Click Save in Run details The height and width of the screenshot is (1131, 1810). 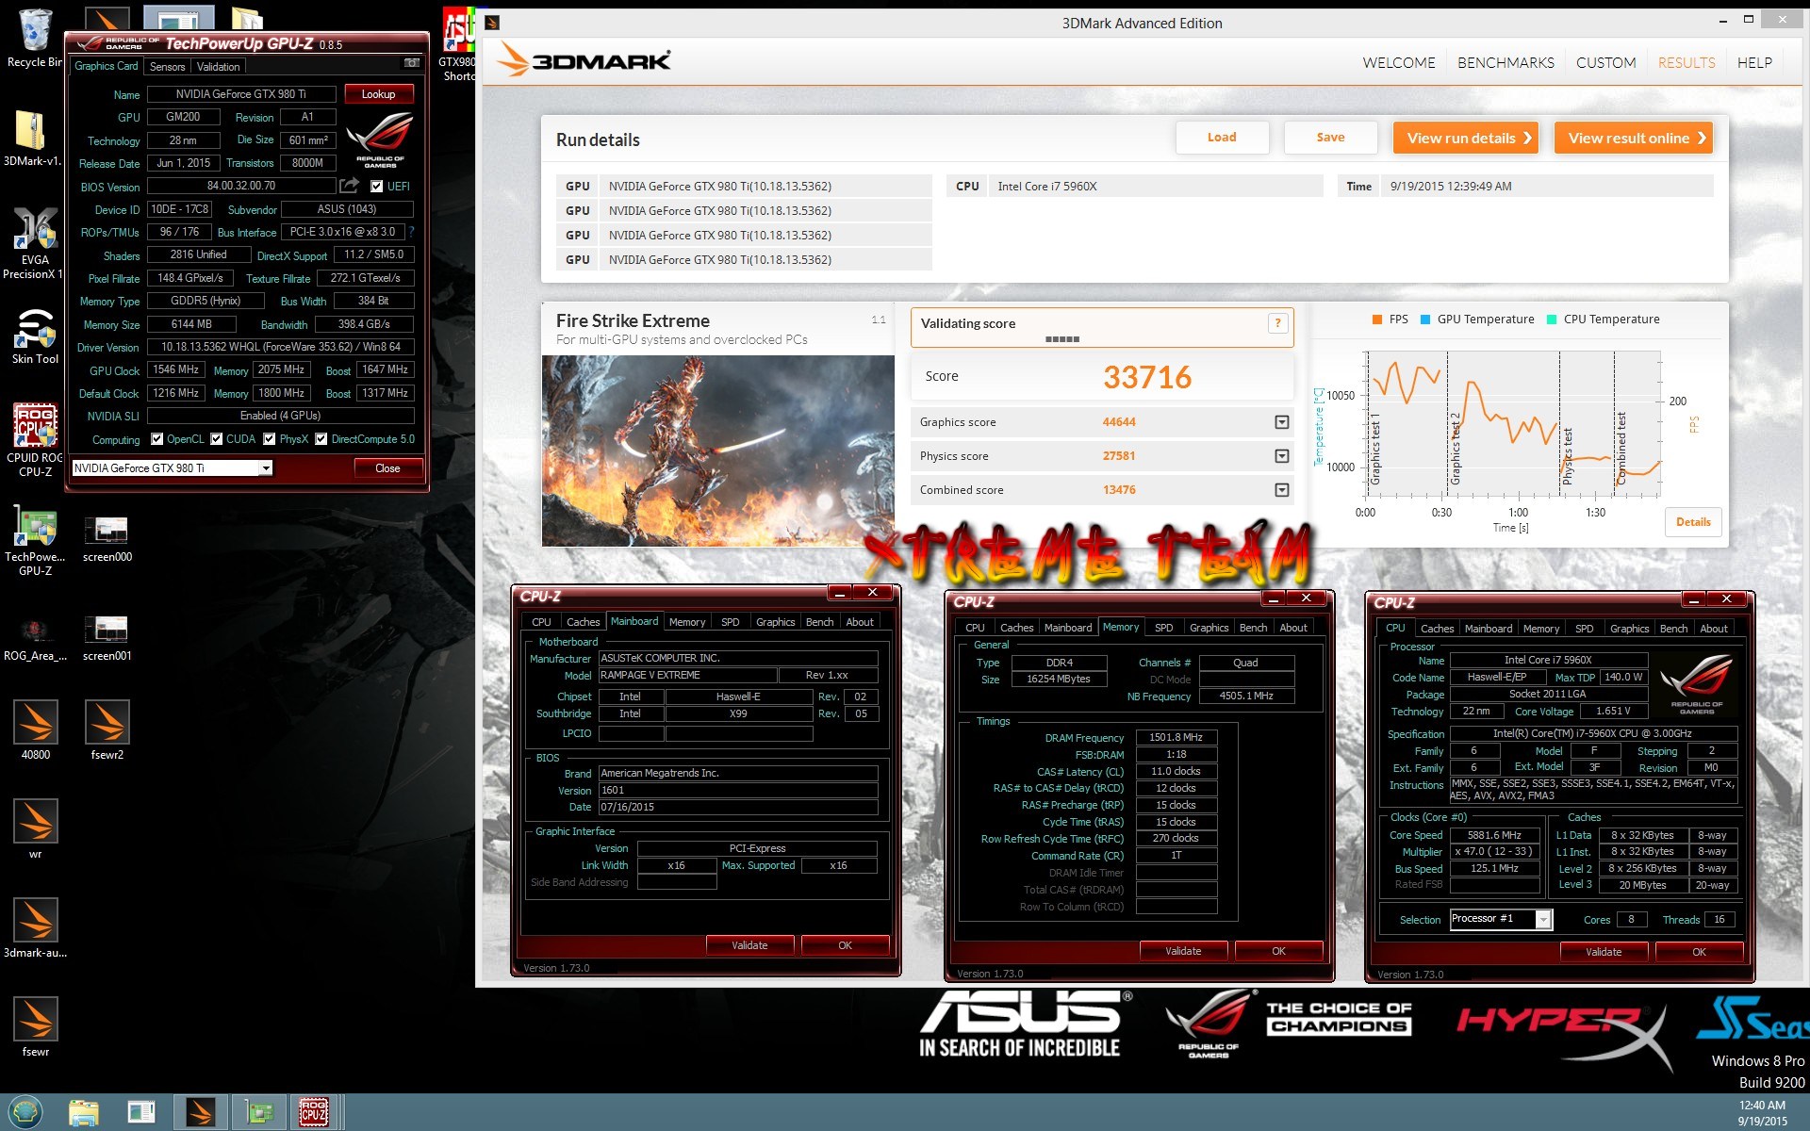pyautogui.click(x=1330, y=138)
